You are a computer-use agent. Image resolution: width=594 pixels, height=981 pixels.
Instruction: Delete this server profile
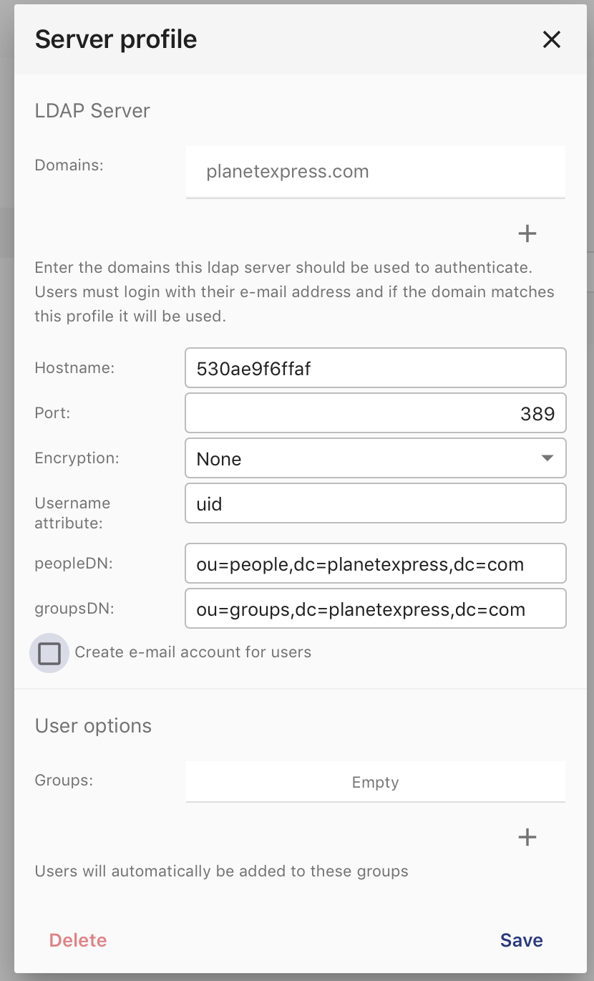tap(78, 940)
